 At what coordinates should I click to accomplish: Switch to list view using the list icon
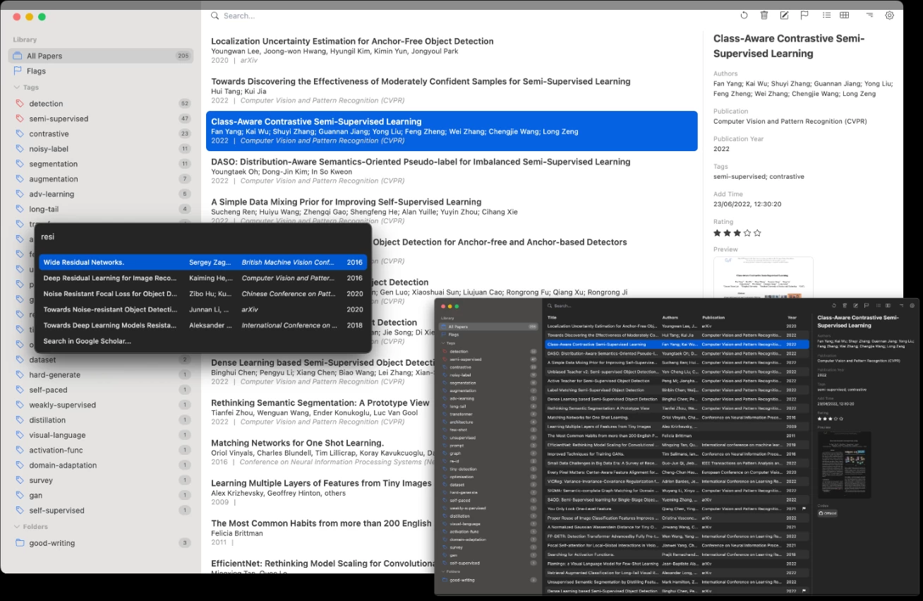point(826,16)
